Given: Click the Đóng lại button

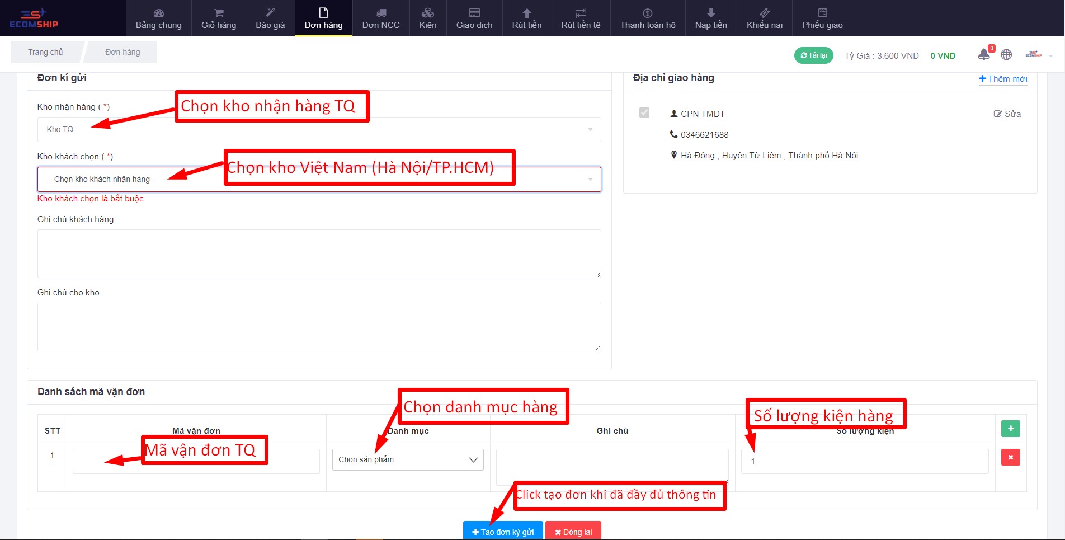Looking at the screenshot, I should tap(573, 532).
